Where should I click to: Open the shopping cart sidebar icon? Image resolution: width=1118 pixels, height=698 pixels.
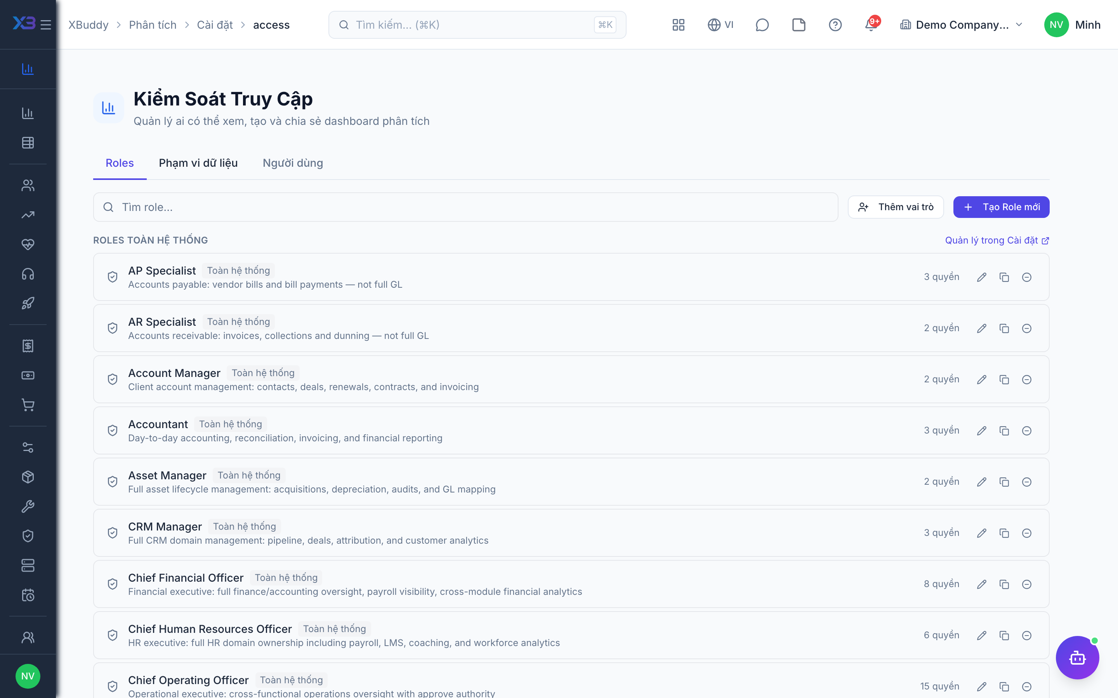click(x=28, y=405)
